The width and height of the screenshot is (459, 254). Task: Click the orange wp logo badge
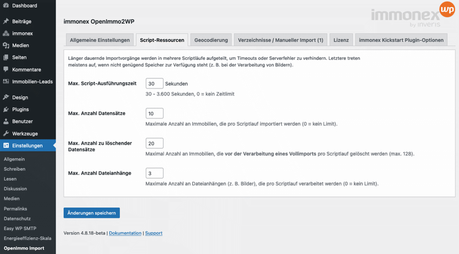tap(447, 9)
